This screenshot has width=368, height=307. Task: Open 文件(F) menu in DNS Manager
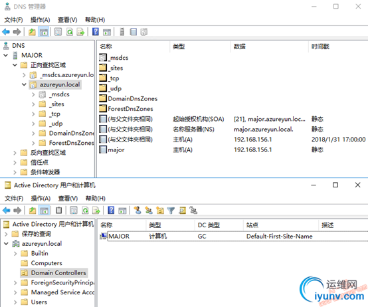pos(13,20)
